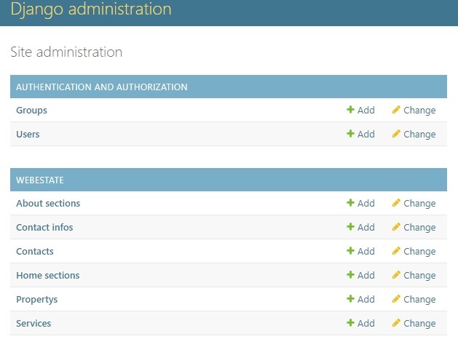
Task: Click the pencil icon in Propertys row
Action: click(x=396, y=299)
